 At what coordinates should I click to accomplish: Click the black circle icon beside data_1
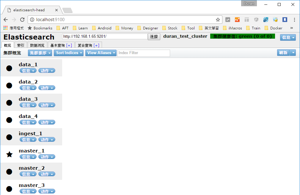pyautogui.click(x=9, y=68)
